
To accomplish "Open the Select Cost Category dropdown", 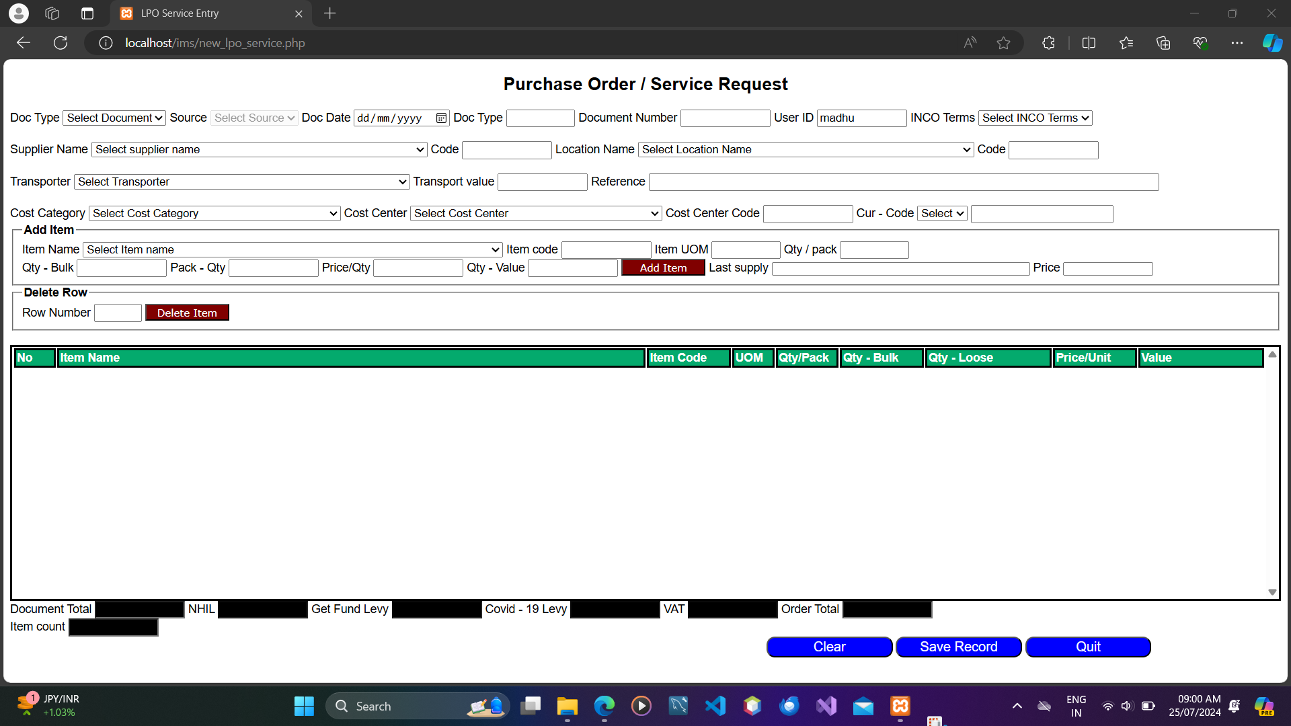I will pyautogui.click(x=214, y=214).
